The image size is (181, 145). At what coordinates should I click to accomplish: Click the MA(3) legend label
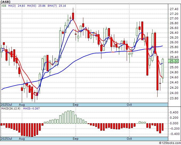12,6
